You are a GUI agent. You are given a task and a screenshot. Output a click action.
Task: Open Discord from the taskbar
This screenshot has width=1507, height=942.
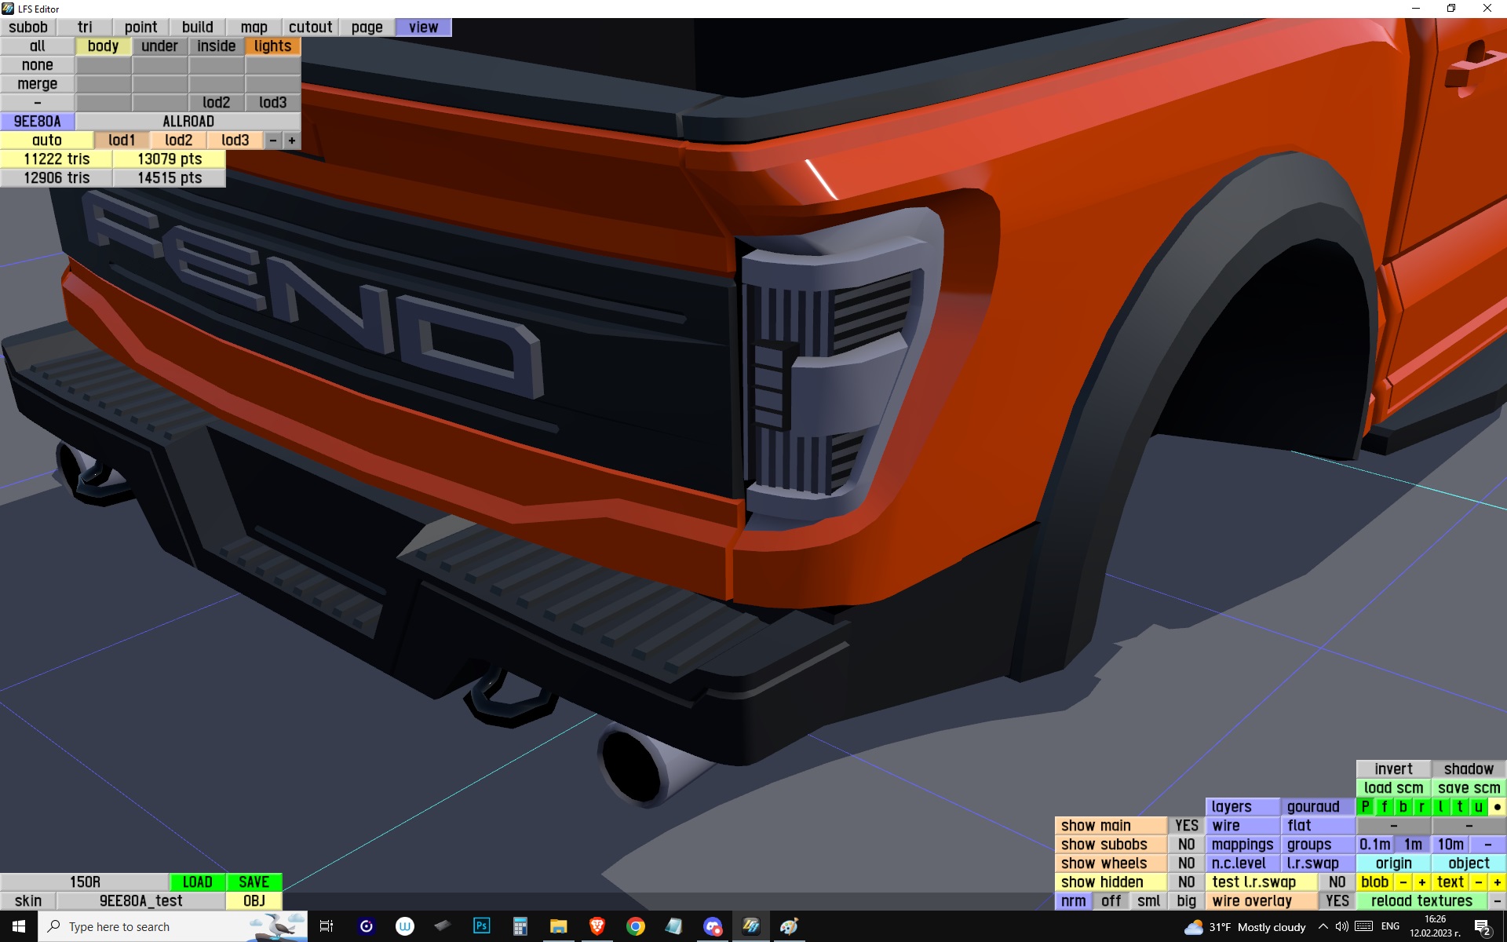click(712, 926)
